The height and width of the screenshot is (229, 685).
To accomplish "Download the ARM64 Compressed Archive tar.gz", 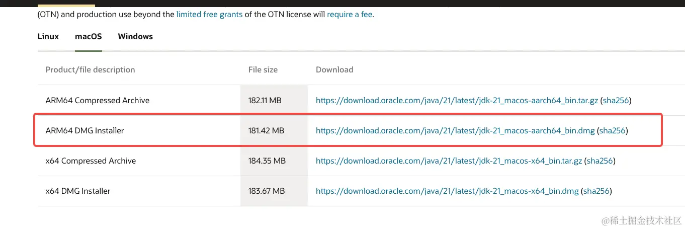I will [457, 100].
